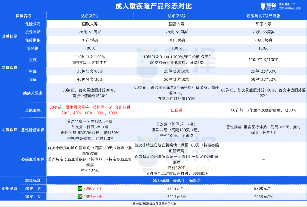Click the 基础信息 section label
The height and width of the screenshot is (207, 307).
coord(9,36)
